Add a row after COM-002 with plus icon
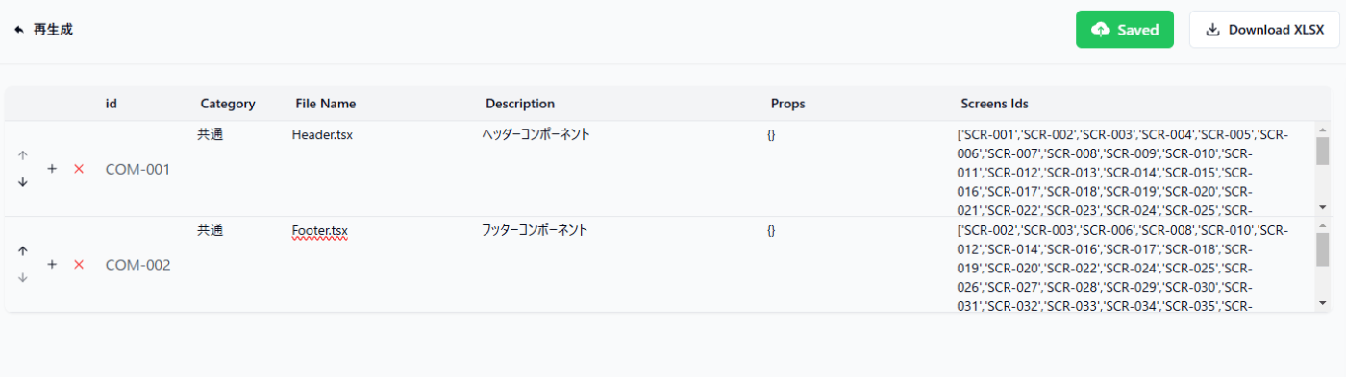Screen dimensions: 1346x377 [52, 264]
